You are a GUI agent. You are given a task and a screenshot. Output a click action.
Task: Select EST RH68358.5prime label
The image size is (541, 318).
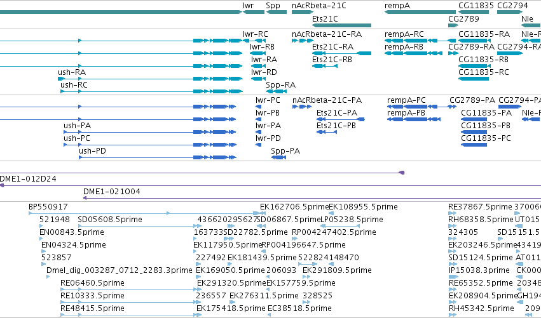tap(480, 220)
